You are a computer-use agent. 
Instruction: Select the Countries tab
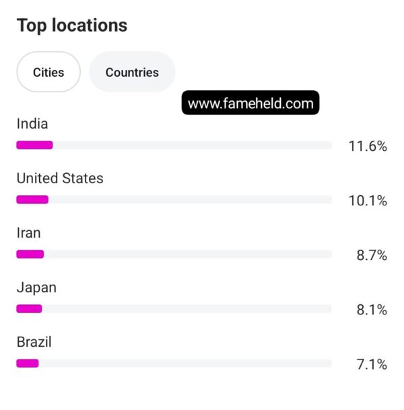132,72
